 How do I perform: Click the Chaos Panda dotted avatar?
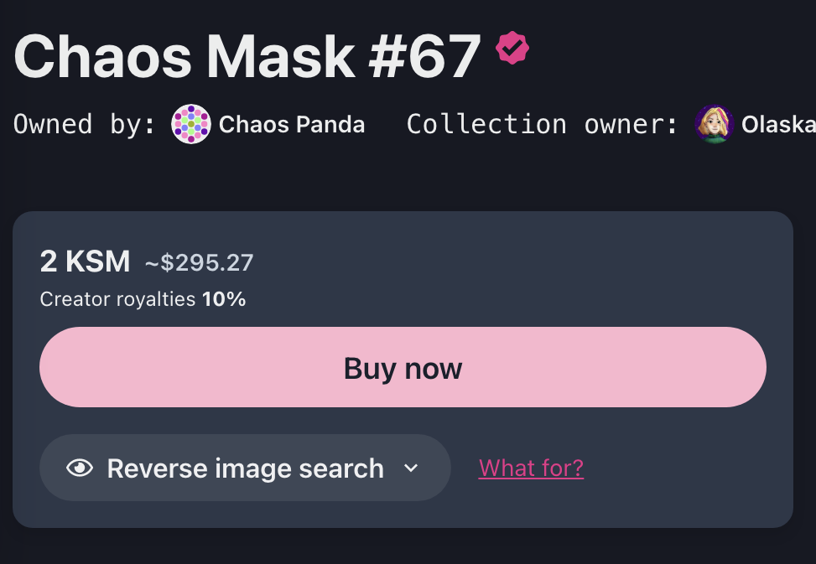coord(191,125)
